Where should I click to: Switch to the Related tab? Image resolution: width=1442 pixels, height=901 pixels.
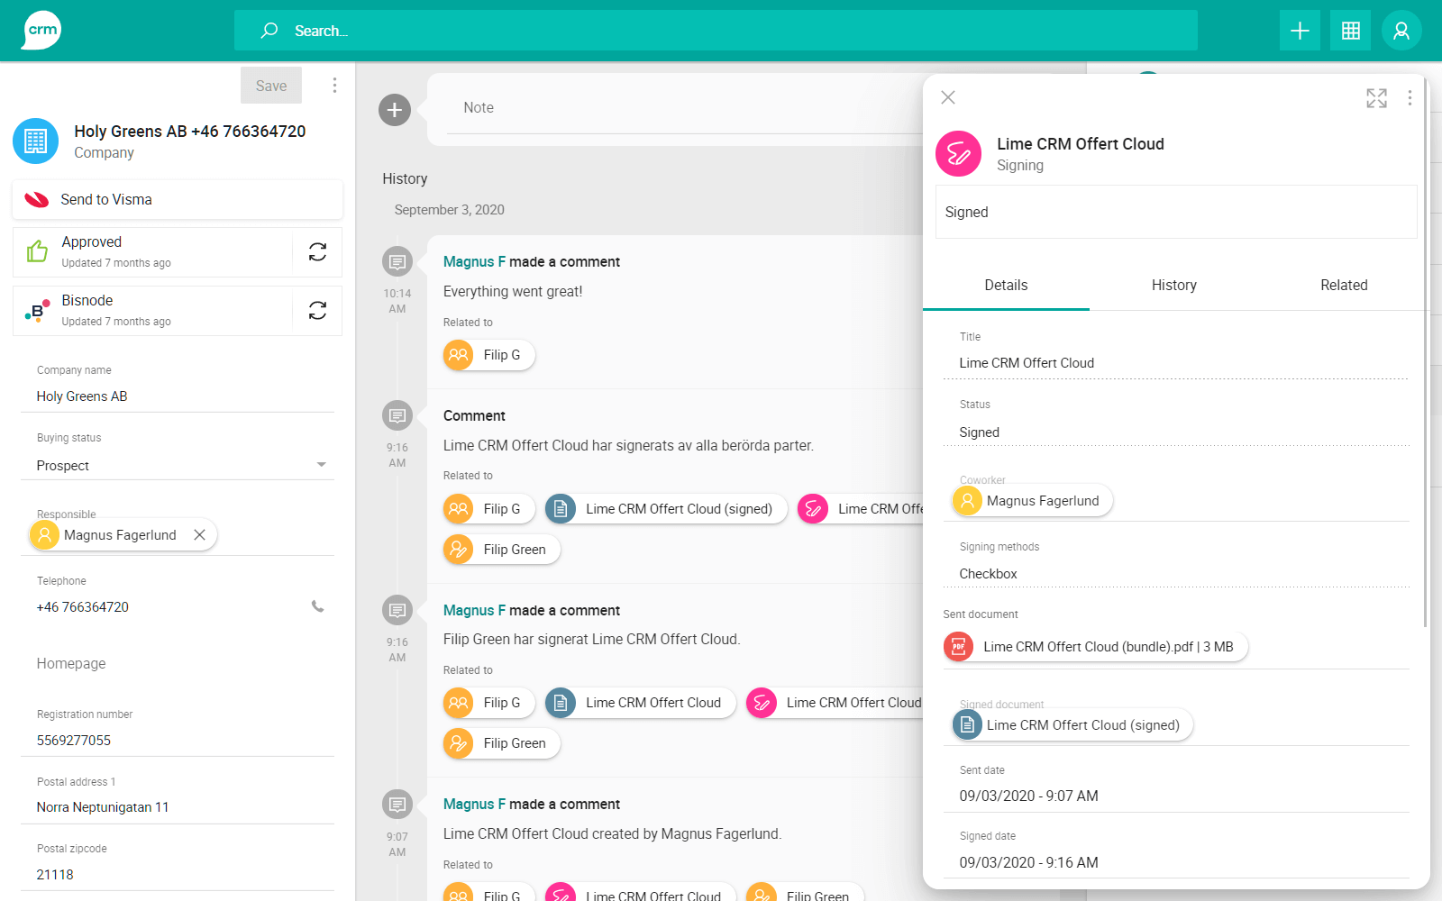(1344, 285)
